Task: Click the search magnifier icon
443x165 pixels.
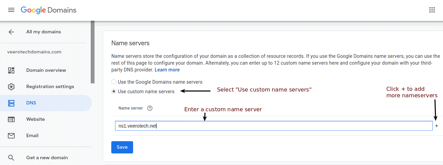Action: click(x=11, y=158)
